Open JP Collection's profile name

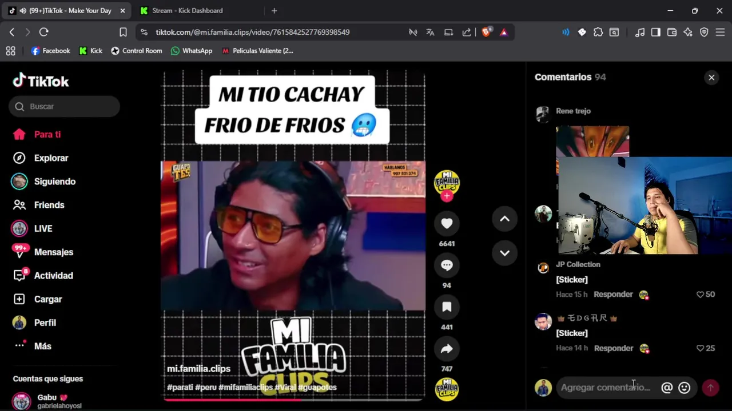click(578, 265)
